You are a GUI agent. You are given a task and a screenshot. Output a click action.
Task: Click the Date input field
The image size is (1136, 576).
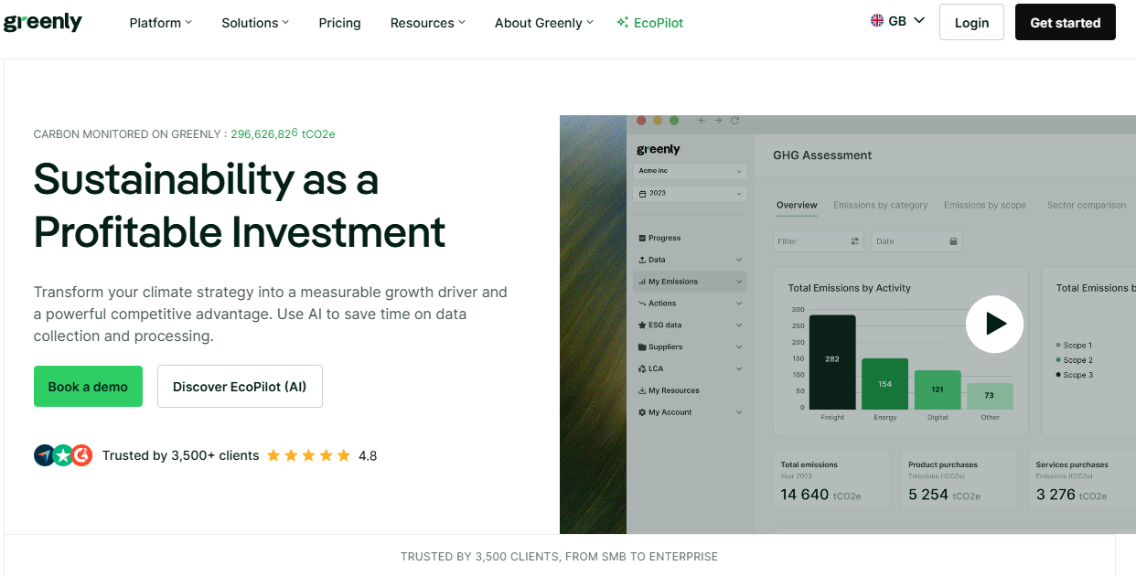click(x=916, y=241)
